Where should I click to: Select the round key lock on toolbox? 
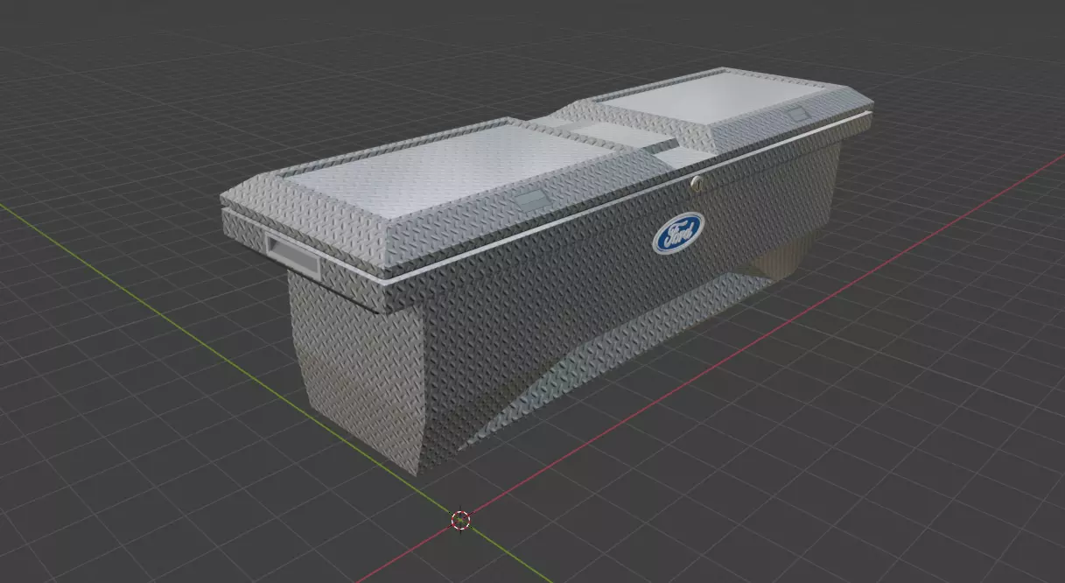697,183
